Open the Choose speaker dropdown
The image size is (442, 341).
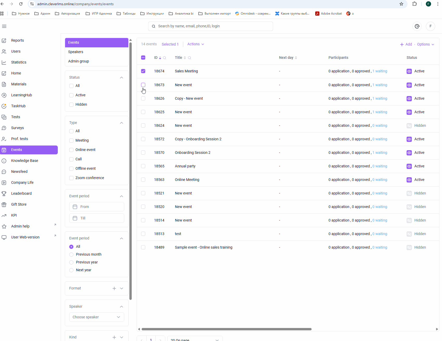tap(97, 317)
